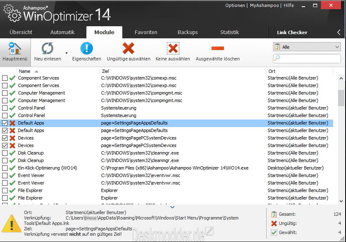Uncheck the highlighted Default Apps row checkbox
This screenshot has width=346, height=242.
5,123
